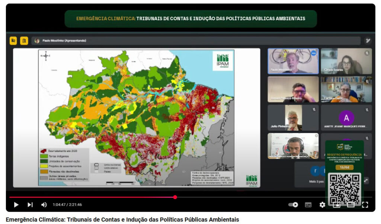This screenshot has height=224, width=381.
Task: Enter fullscreen mode
Action: 365,205
